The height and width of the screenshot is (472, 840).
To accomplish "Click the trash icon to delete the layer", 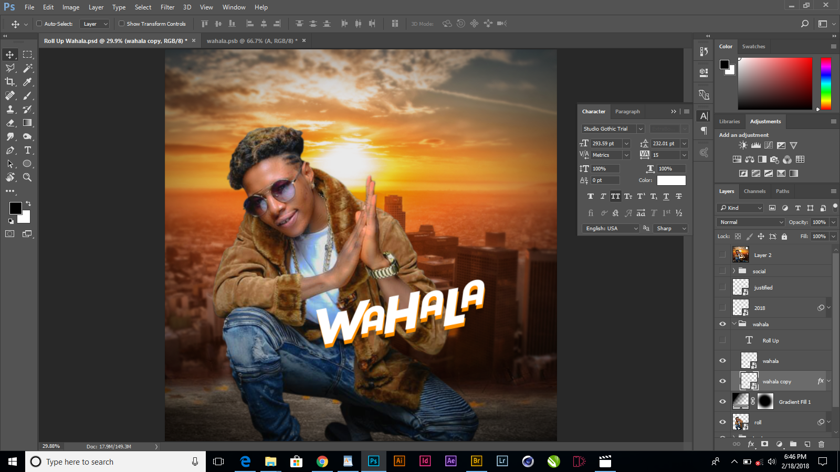I will (821, 444).
